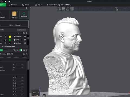Select the Support settings tab
The height and width of the screenshot is (97, 130).
[16, 57]
